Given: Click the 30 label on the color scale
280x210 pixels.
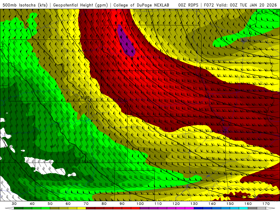Looking at the screenshot, I should [x=14, y=204].
